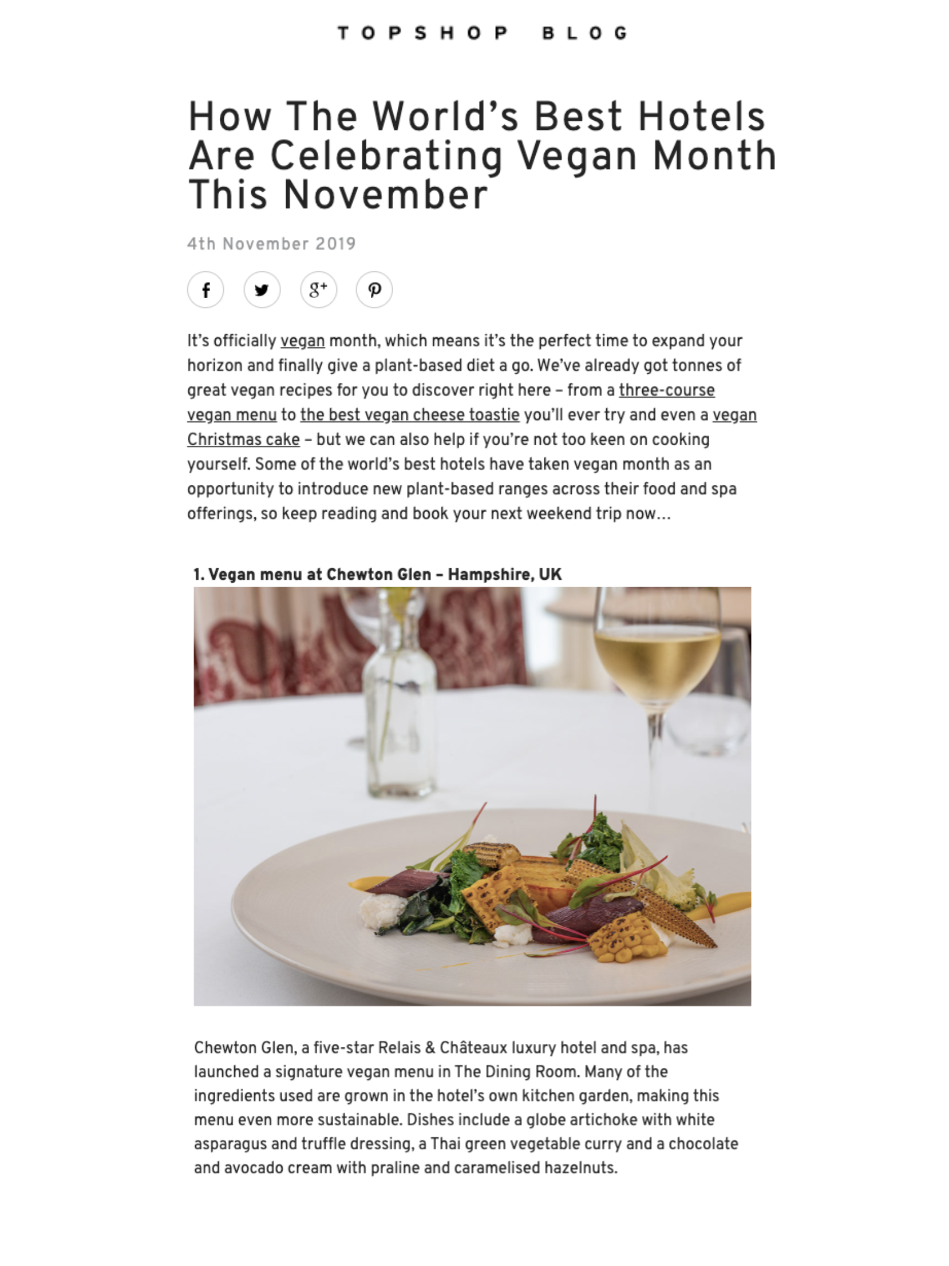This screenshot has width=949, height=1266.
Task: Share article via Twitter bird icon
Action: tap(262, 290)
